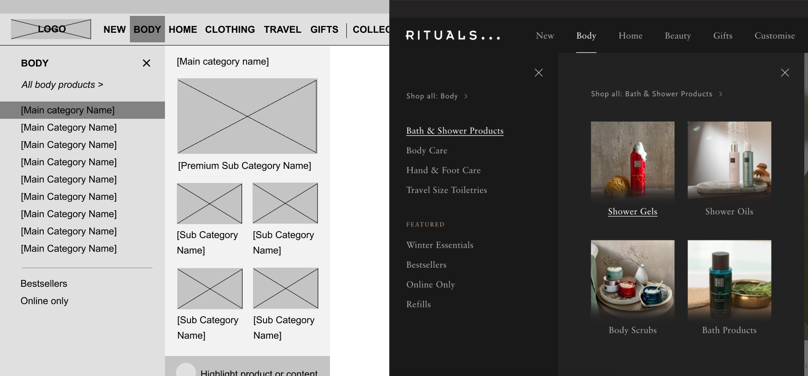The width and height of the screenshot is (808, 376).
Task: Close the Rituals Body category panel
Action: pos(538,73)
